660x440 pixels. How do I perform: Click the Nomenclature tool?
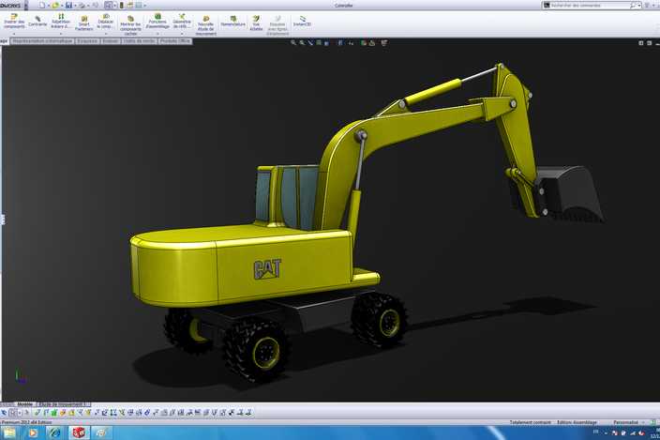point(232,22)
